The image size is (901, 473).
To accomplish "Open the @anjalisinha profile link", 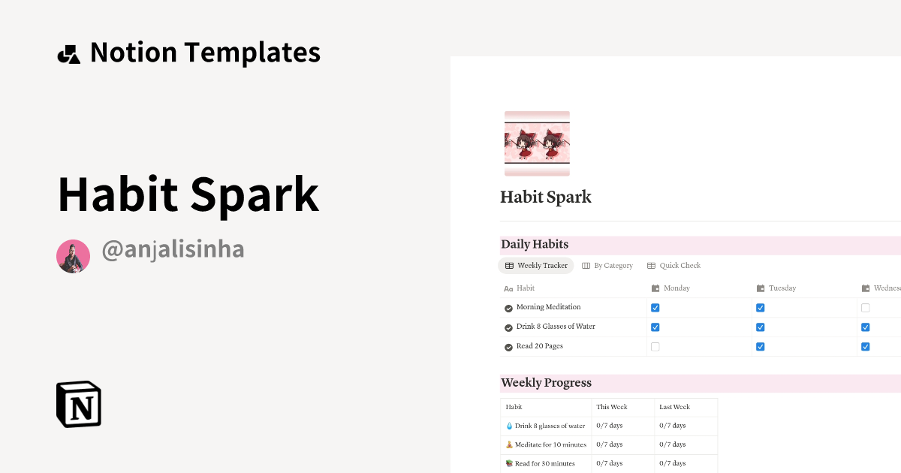I will coord(173,249).
